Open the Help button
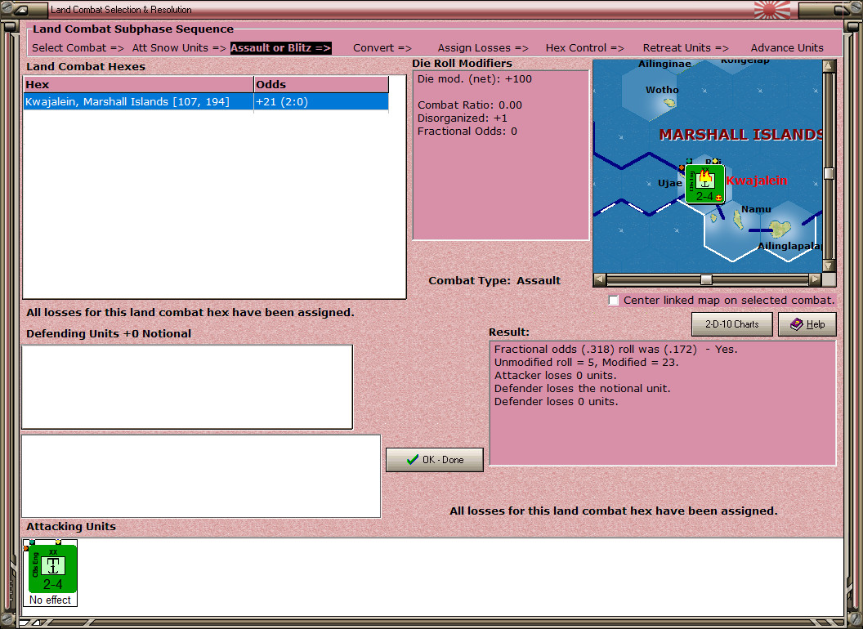The image size is (863, 629). [807, 324]
